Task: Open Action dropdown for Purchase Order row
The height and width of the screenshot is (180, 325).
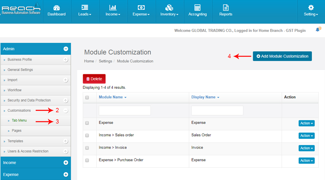Action: [x=307, y=160]
